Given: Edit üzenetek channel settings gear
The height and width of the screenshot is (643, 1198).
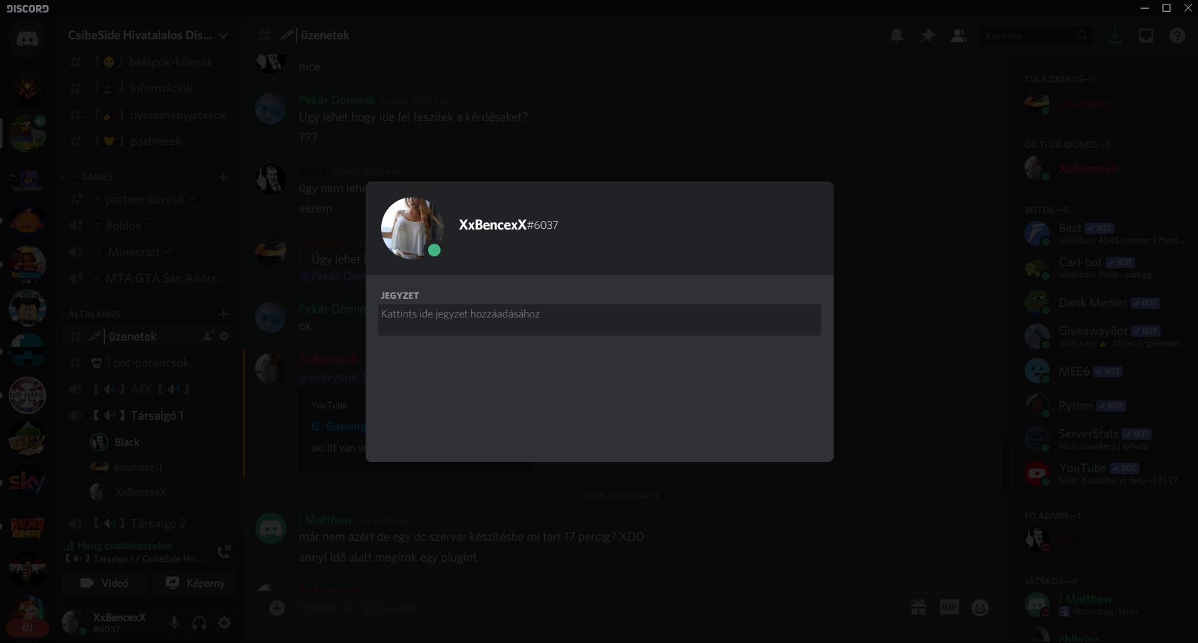Looking at the screenshot, I should click(225, 336).
